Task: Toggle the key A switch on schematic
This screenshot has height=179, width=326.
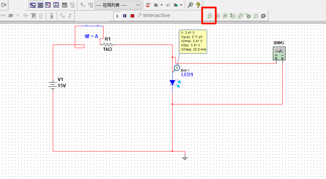Action: [x=92, y=26]
